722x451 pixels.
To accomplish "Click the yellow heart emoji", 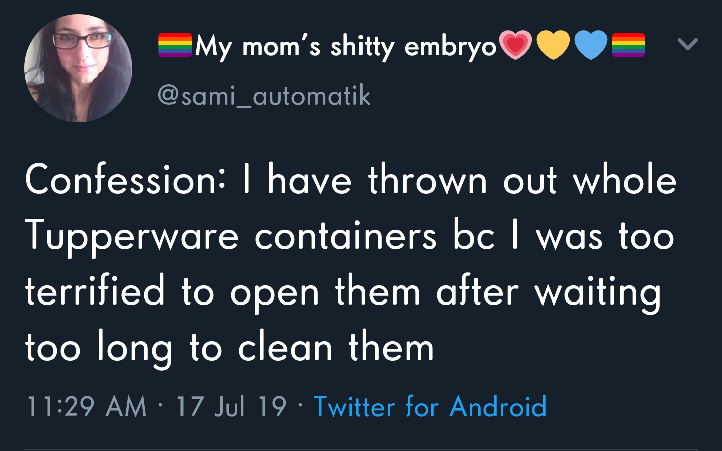I will click(553, 45).
